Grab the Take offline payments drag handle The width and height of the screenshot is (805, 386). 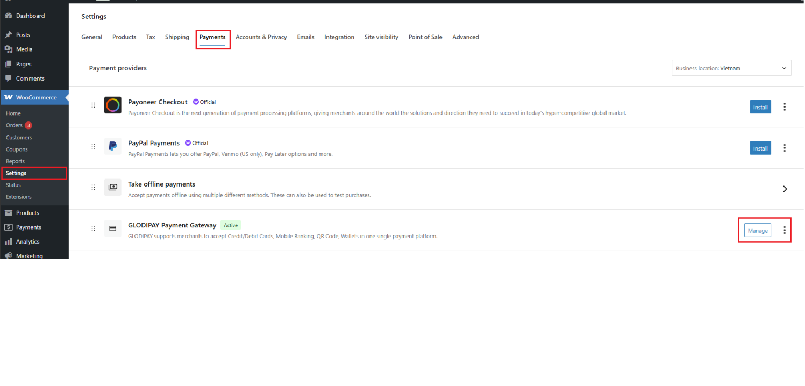tap(93, 188)
